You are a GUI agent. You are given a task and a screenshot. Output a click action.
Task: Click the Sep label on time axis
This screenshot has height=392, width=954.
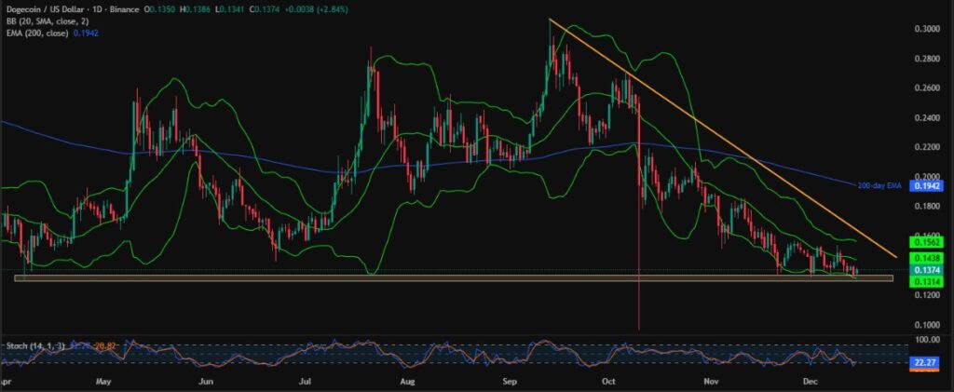tap(511, 384)
